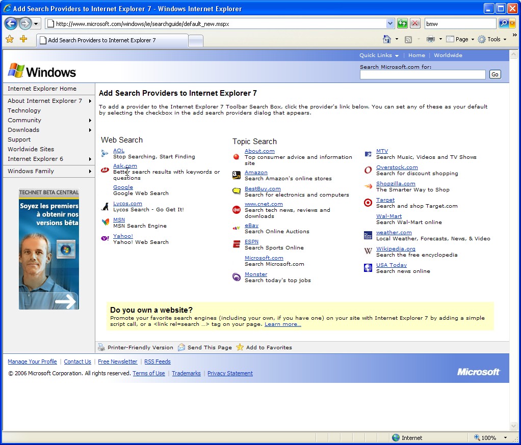
Task: Open the zoom level 100% dropdown
Action: click(x=505, y=438)
